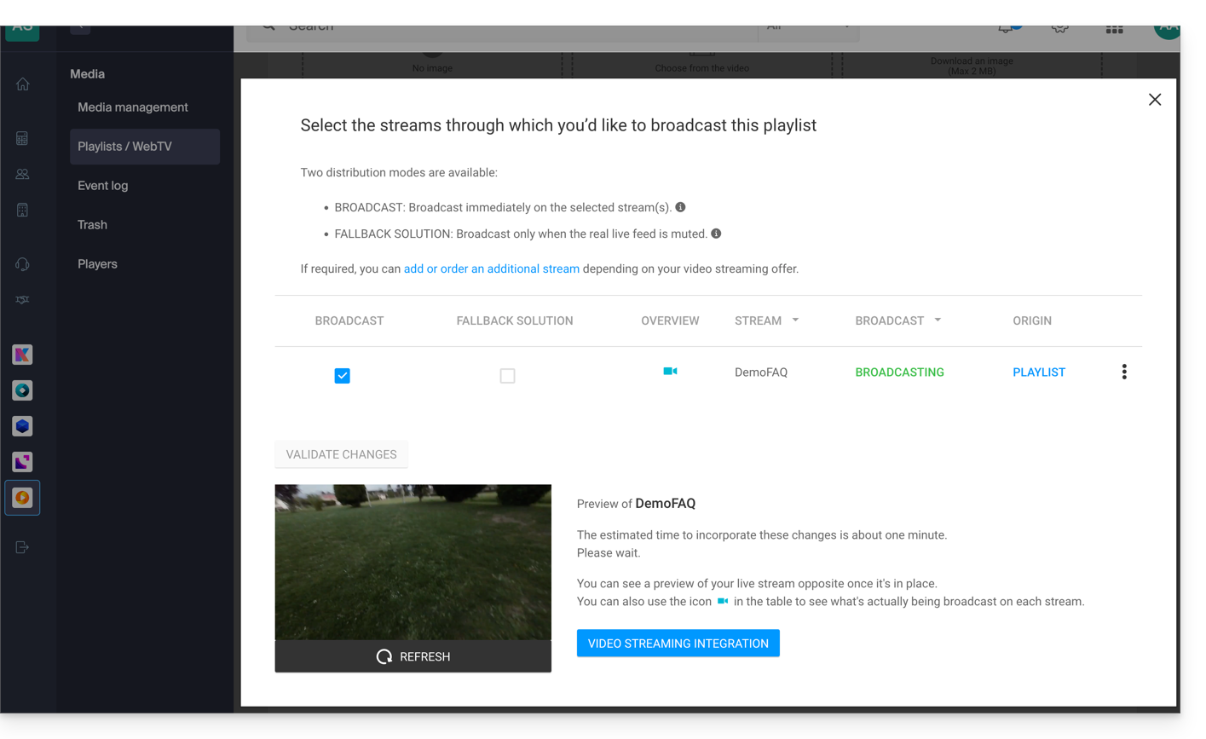This screenshot has width=1206, height=739.
Task: Open the three-dot menu for DemoFAQ stream
Action: tap(1124, 372)
